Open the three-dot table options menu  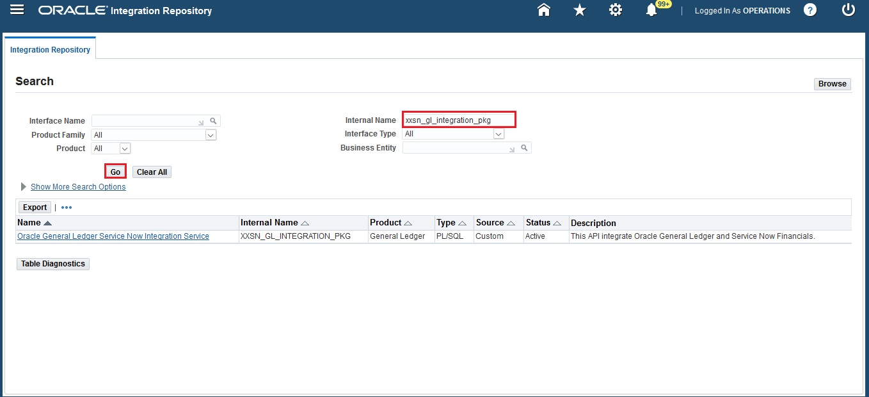[x=67, y=207]
